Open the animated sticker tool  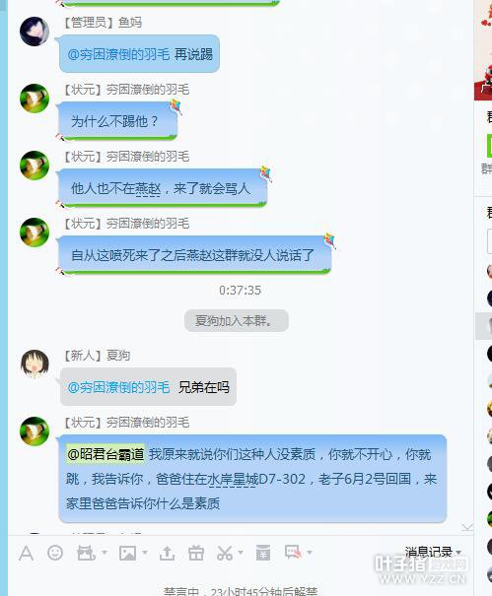86,553
